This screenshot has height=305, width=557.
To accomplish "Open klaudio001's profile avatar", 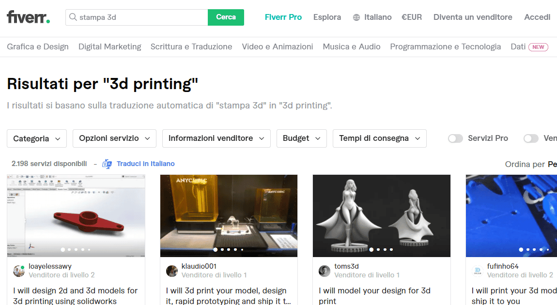I will click(x=172, y=271).
